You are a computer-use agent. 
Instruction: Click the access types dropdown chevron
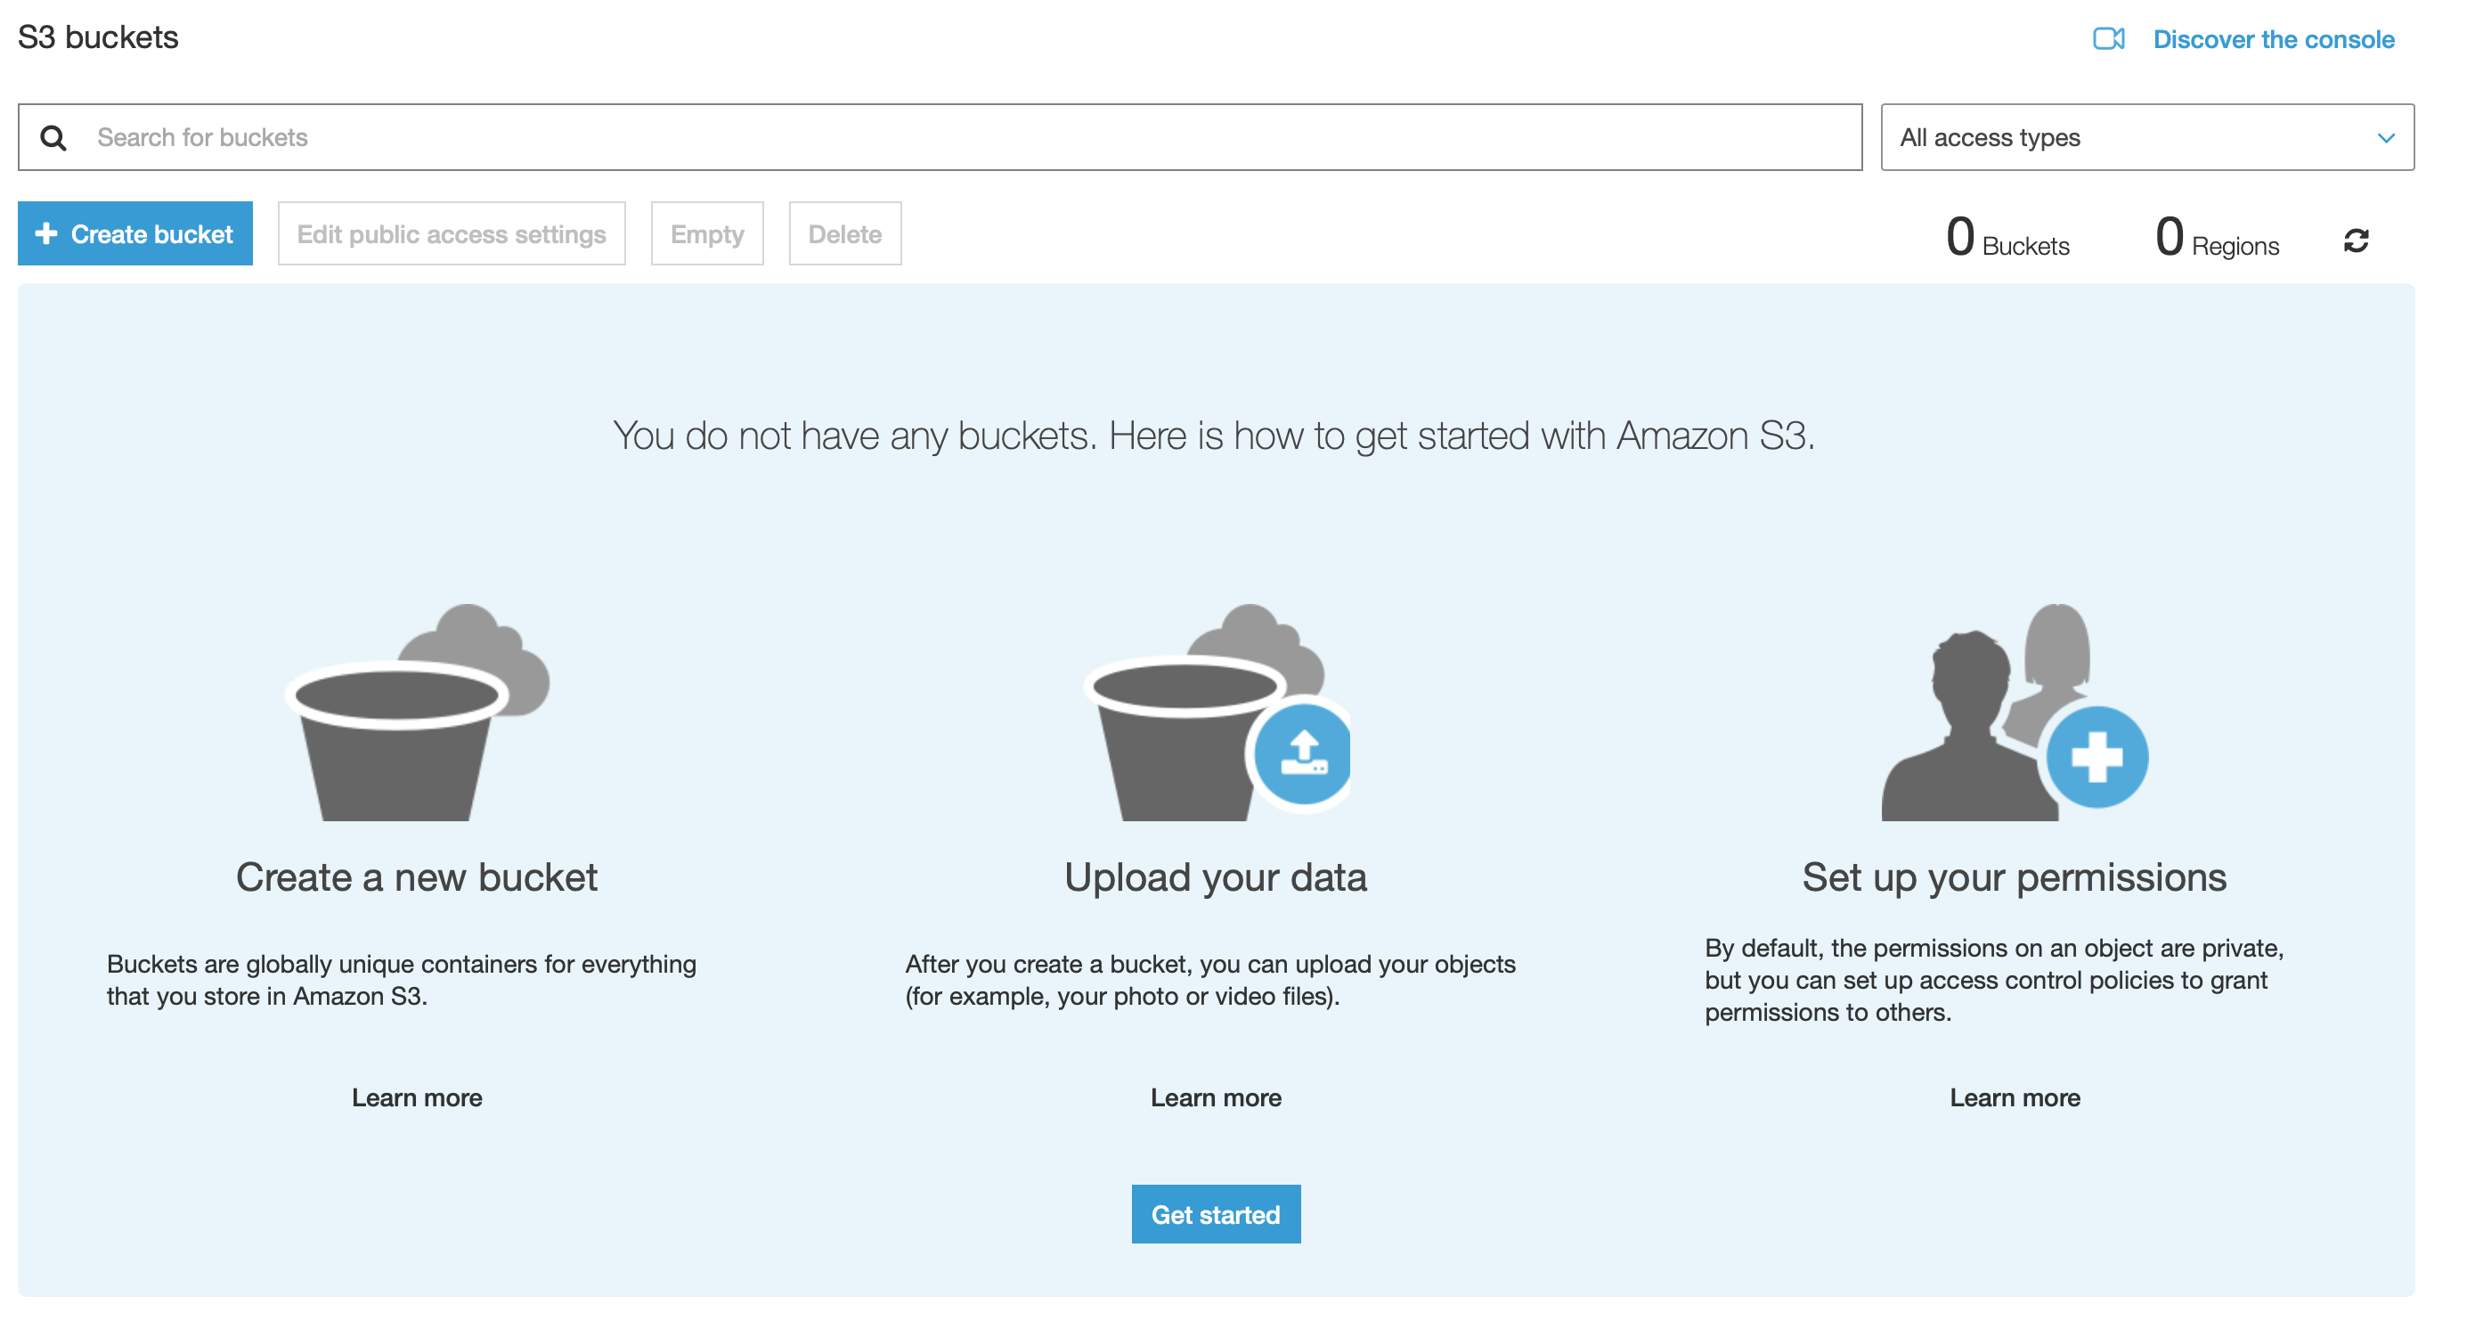pyautogui.click(x=2386, y=138)
